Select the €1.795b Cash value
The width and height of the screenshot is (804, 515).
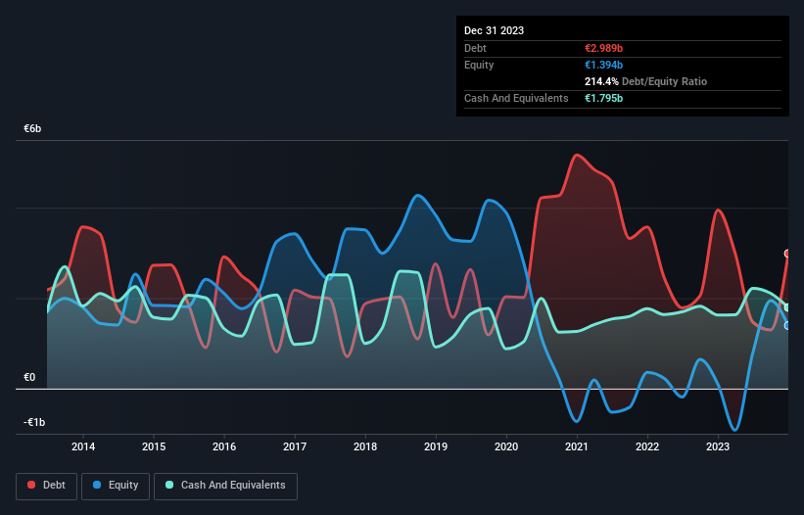pyautogui.click(x=603, y=98)
